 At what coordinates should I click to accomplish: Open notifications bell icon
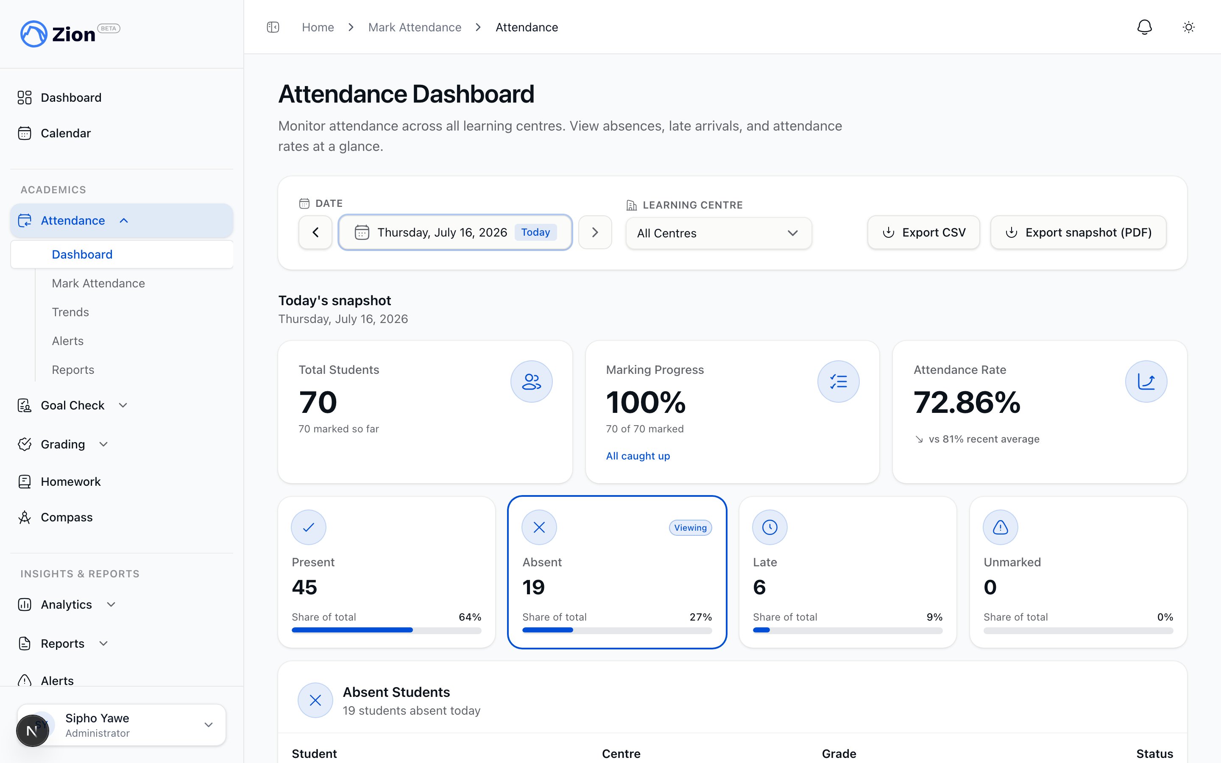click(x=1144, y=27)
